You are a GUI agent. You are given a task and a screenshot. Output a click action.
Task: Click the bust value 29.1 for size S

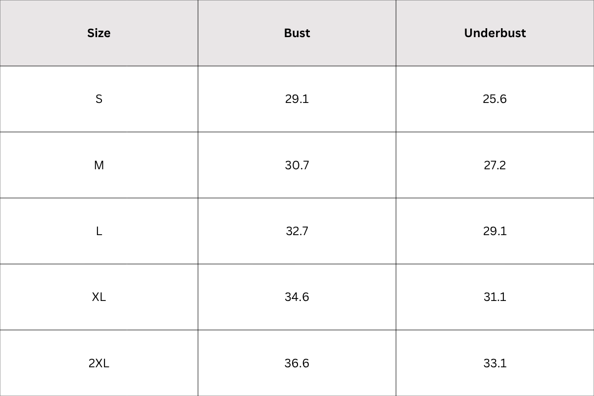click(297, 99)
